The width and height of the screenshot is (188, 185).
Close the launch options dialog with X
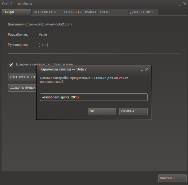tap(147, 70)
